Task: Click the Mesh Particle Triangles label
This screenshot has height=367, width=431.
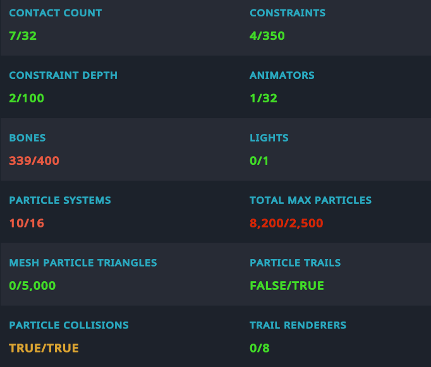Action: [83, 263]
